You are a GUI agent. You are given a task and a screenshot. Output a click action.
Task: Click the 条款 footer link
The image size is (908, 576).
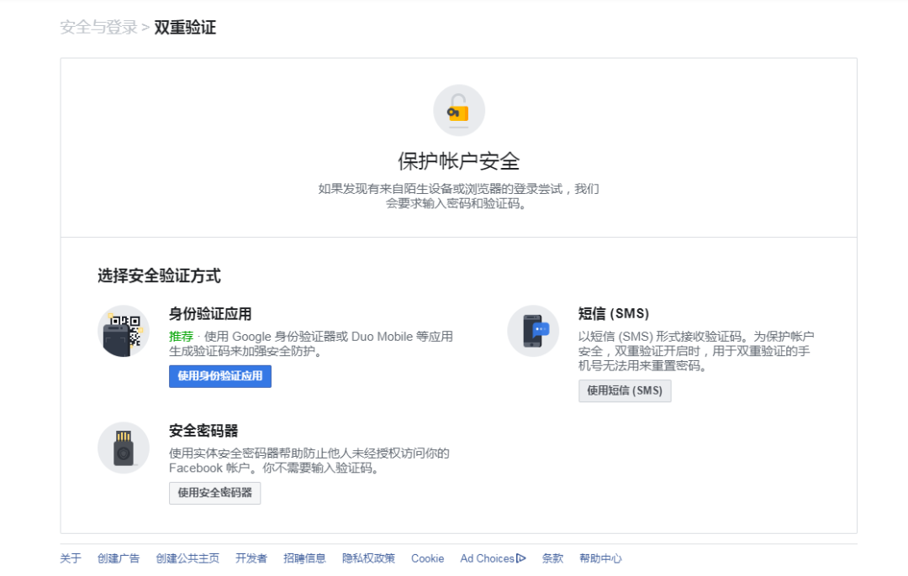552,558
